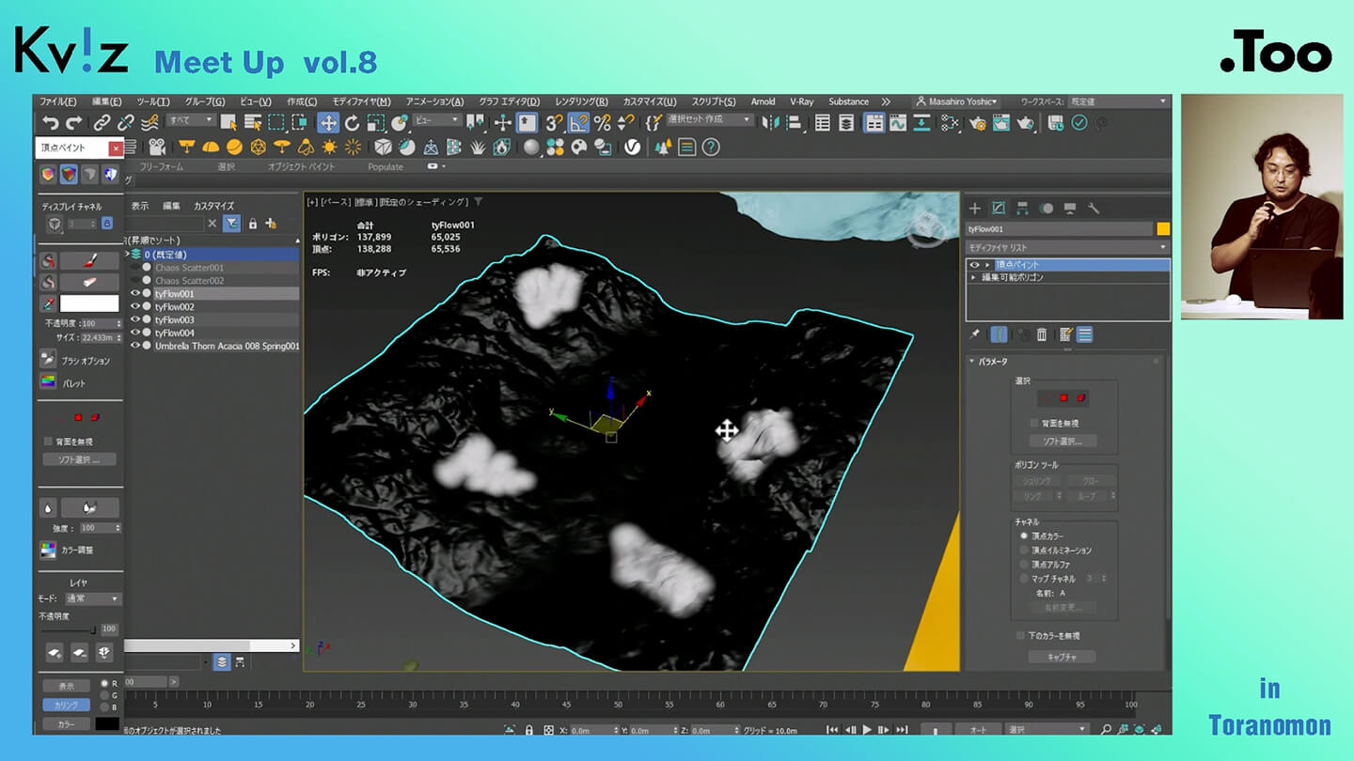The width and height of the screenshot is (1354, 761).
Task: Click the キャプチャ button
Action: point(1062,657)
